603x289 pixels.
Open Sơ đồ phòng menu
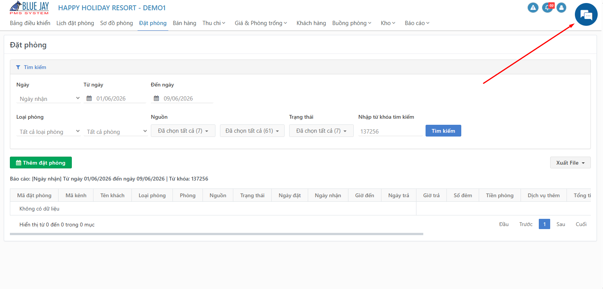pos(117,23)
